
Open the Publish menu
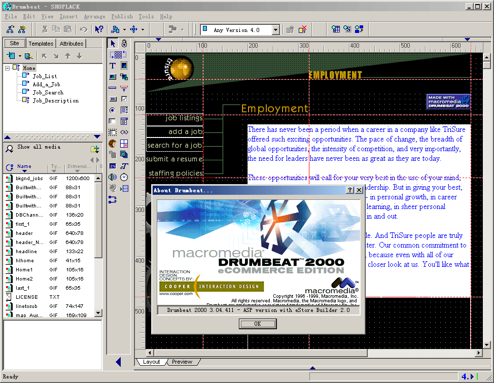coord(122,17)
